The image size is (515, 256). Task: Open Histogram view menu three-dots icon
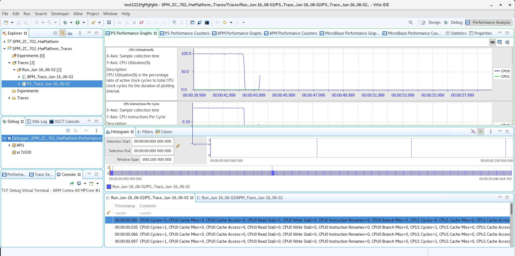point(491,132)
